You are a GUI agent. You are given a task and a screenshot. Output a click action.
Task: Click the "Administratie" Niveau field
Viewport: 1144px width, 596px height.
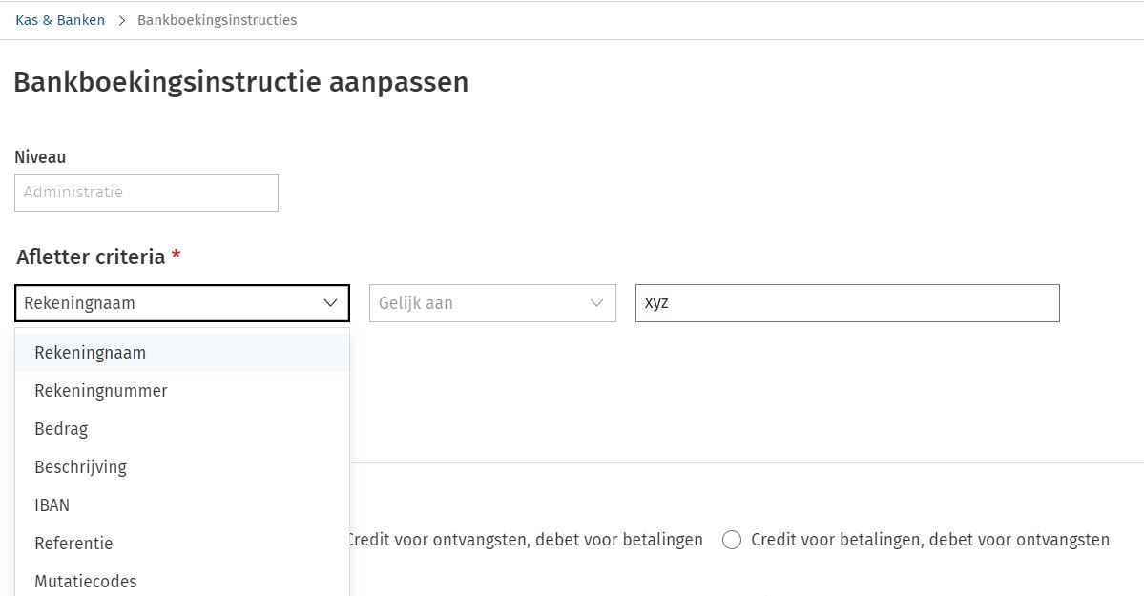tap(145, 192)
